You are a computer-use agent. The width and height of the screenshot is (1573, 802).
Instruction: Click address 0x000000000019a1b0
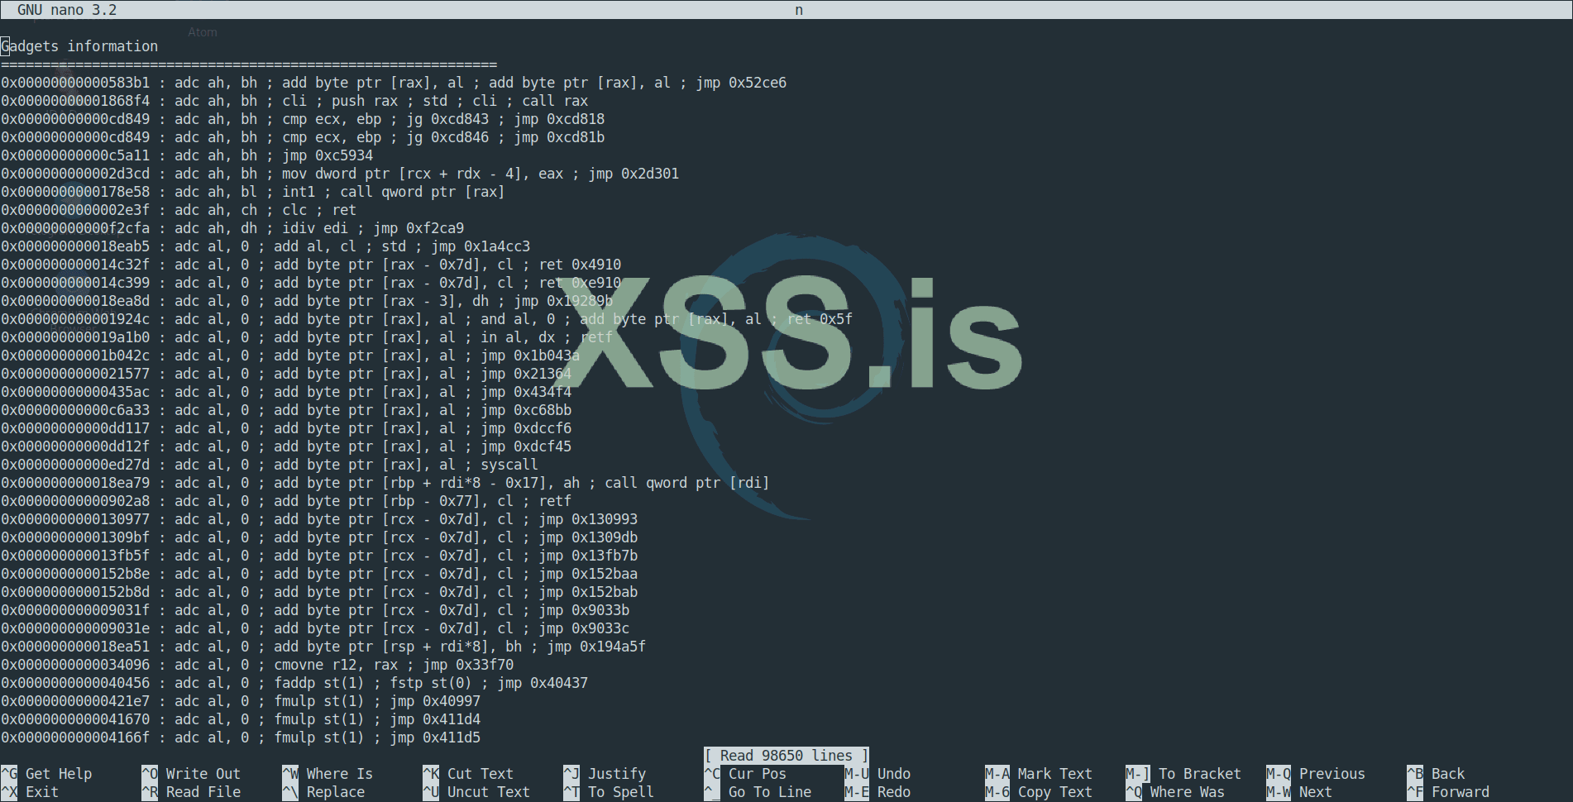[x=75, y=337]
